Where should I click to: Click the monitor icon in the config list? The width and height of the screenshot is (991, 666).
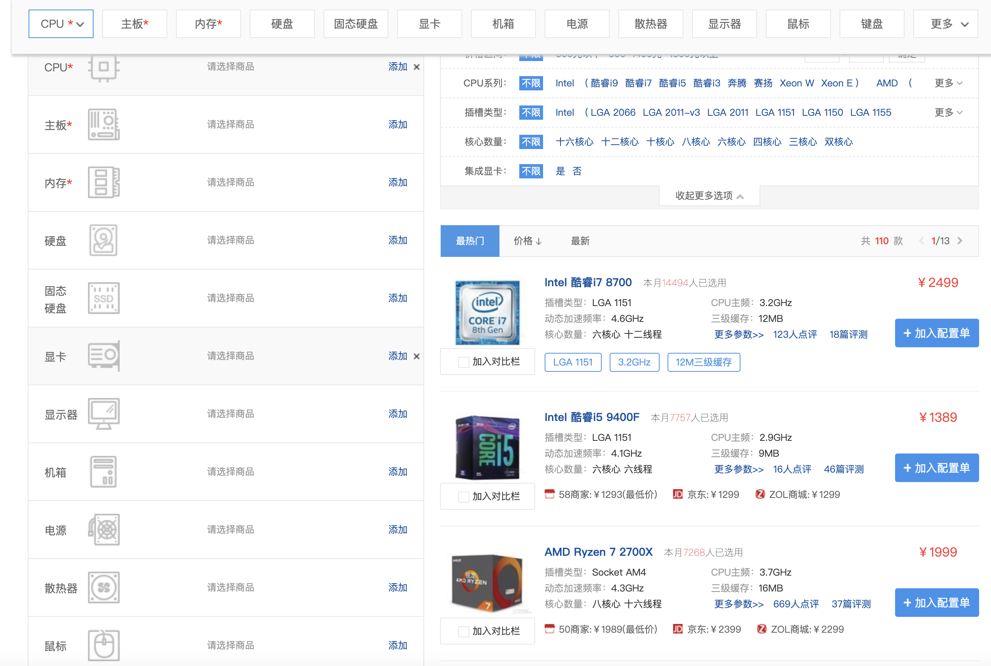coord(103,414)
